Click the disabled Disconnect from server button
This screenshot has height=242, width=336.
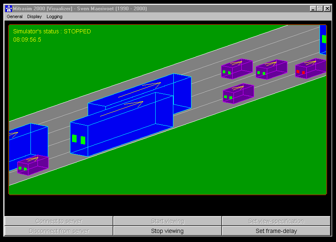point(59,231)
